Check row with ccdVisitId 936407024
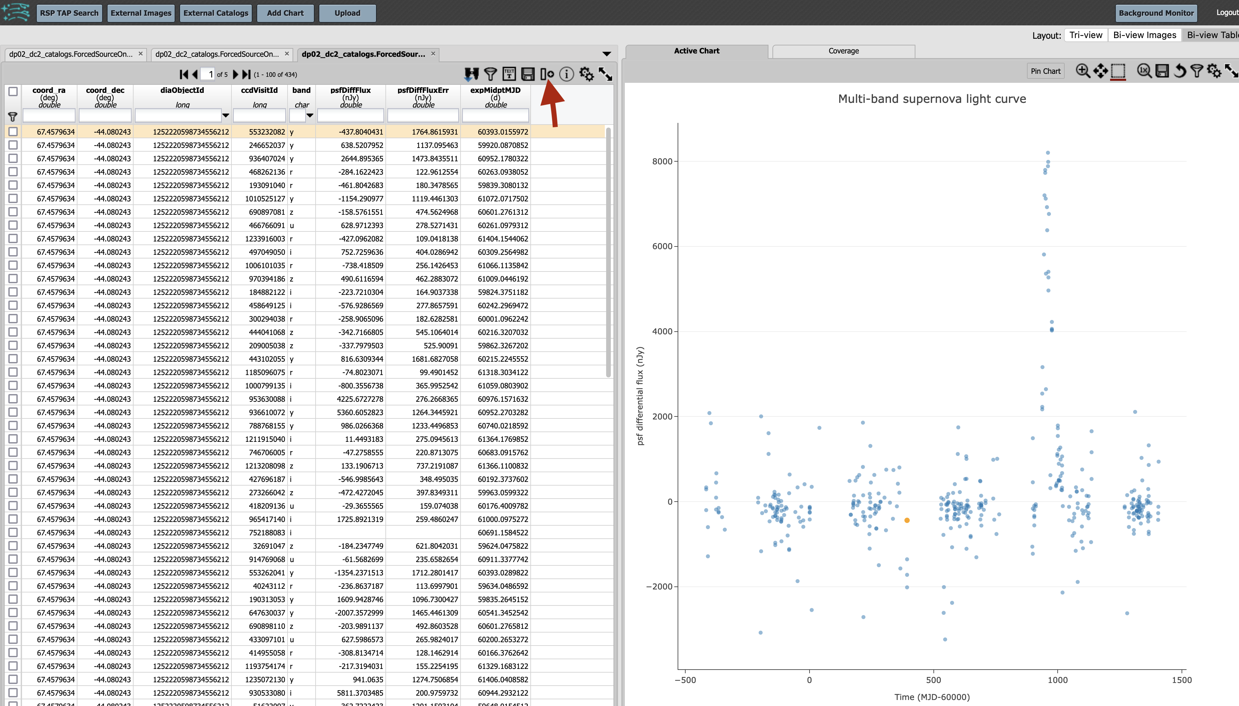1239x706 pixels. pos(13,158)
